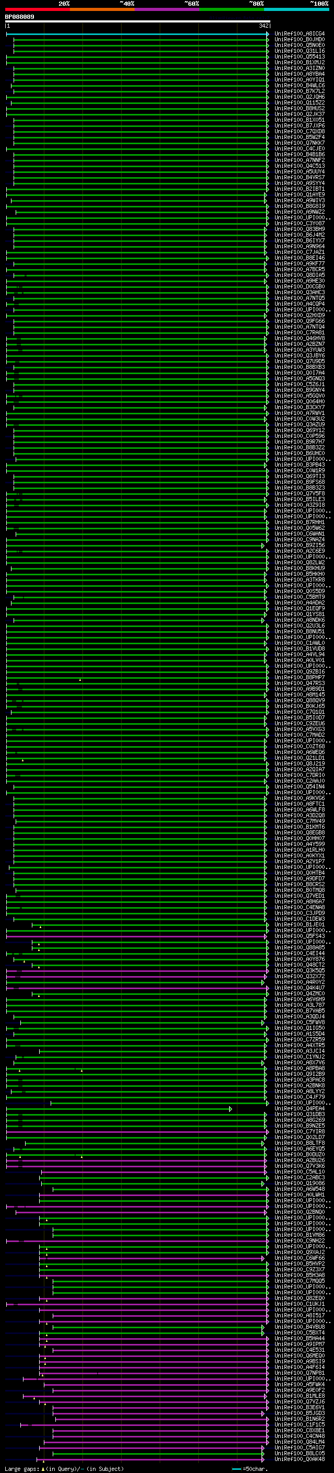Click the cyan =50char scale legend bar

[236, 1468]
